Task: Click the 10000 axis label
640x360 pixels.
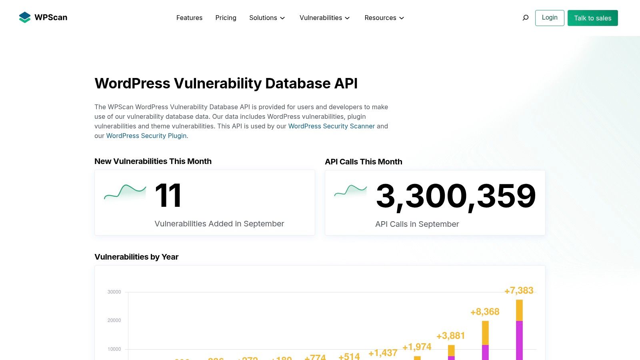Action: coord(114,349)
